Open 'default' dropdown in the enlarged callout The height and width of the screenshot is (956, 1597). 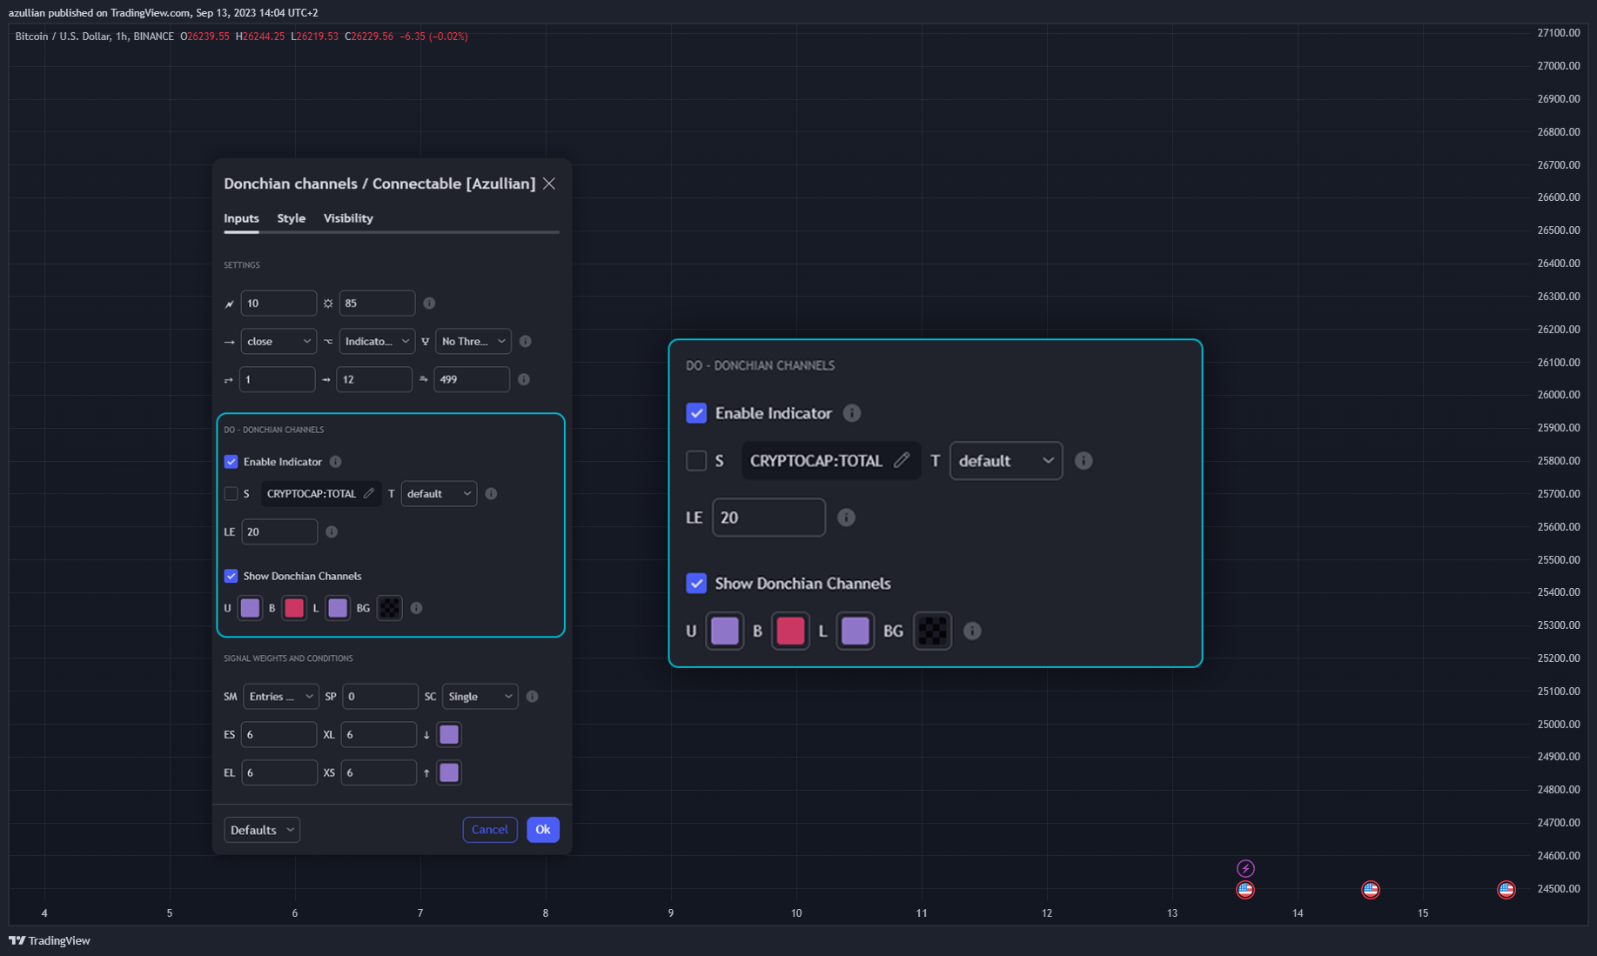pyautogui.click(x=1006, y=461)
